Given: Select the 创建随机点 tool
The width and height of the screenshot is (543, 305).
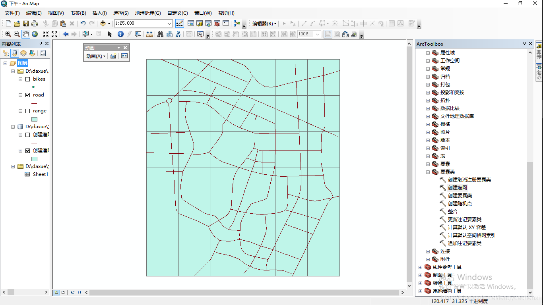Looking at the screenshot, I should tap(460, 204).
